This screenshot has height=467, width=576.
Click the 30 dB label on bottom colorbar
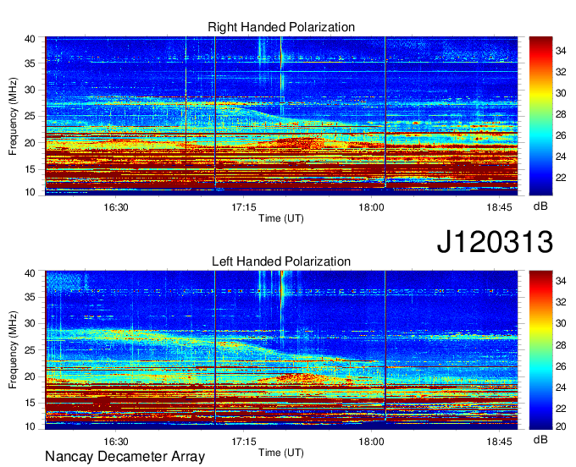click(561, 323)
